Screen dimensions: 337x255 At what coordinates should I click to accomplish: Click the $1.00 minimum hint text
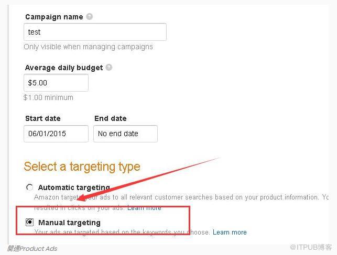pos(48,98)
